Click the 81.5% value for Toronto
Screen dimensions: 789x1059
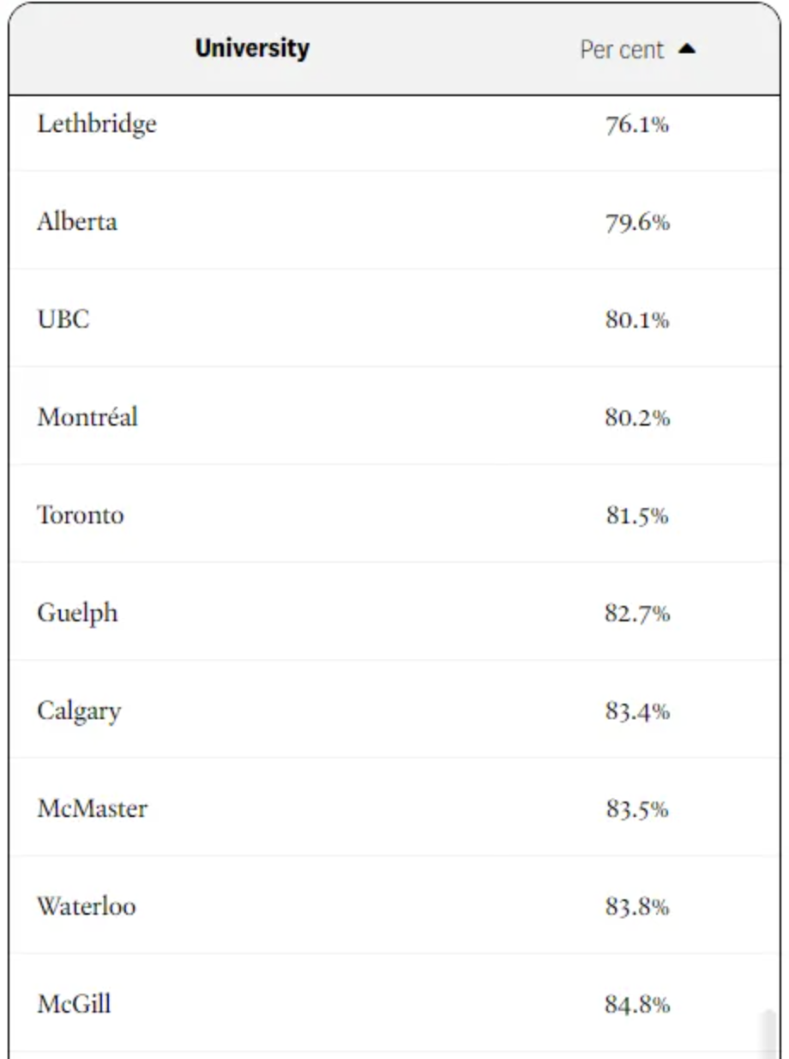pos(637,517)
